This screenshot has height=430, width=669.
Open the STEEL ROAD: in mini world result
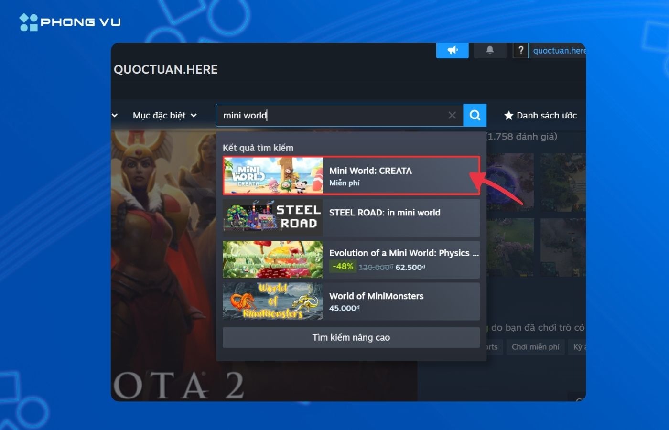[x=351, y=217]
